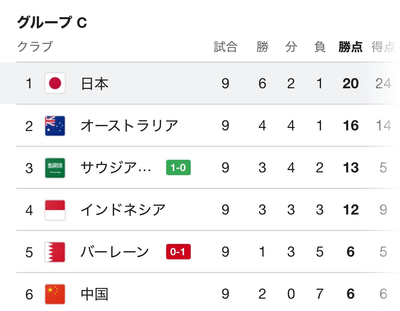
Task: Click Japan's 20 points value
Action: click(350, 83)
